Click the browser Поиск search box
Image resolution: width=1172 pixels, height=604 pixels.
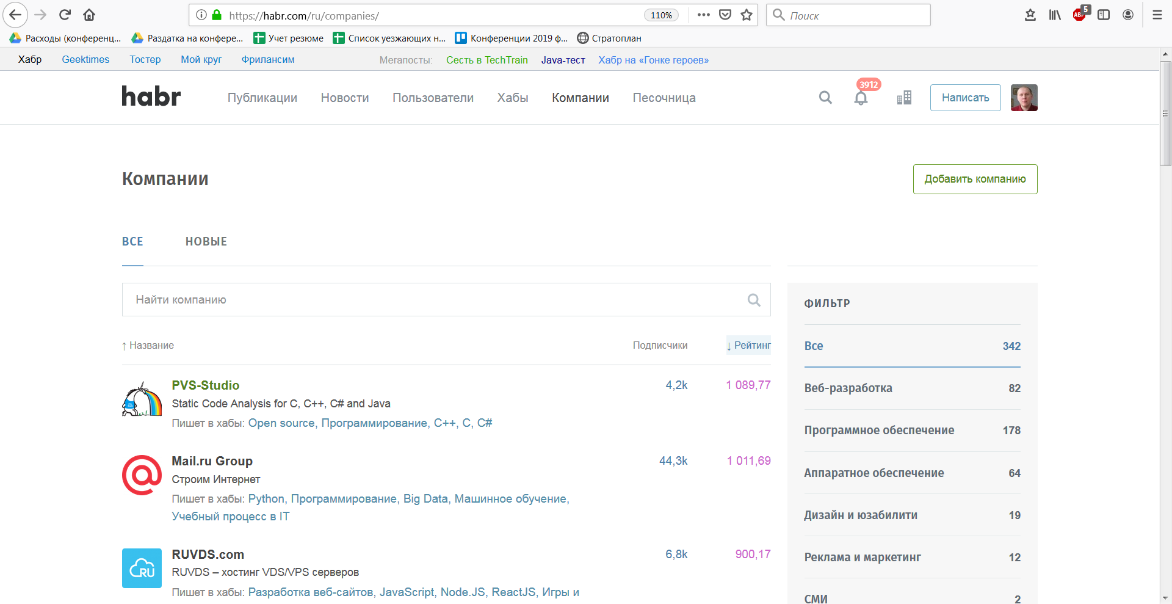click(848, 15)
